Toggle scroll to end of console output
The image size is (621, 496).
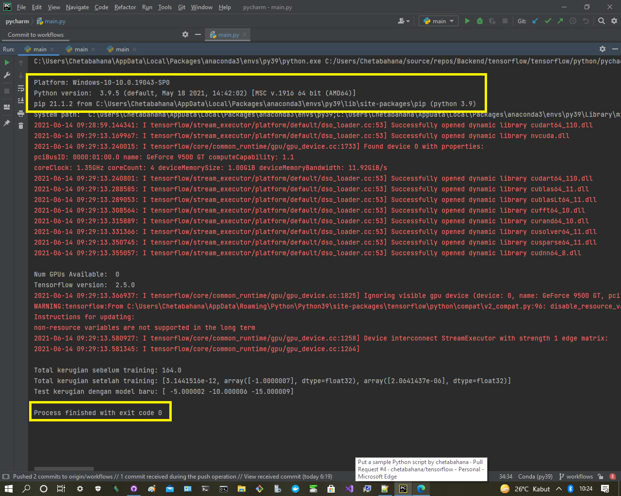pyautogui.click(x=21, y=100)
